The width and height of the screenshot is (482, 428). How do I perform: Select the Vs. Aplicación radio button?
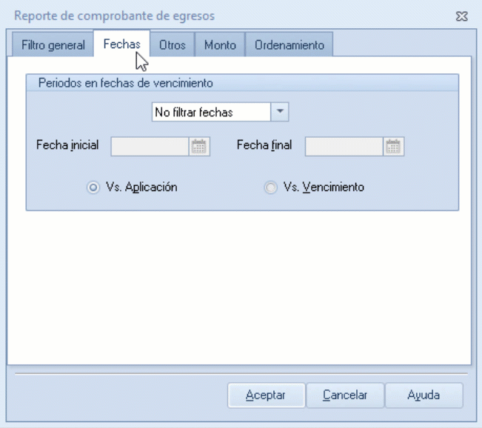click(93, 188)
